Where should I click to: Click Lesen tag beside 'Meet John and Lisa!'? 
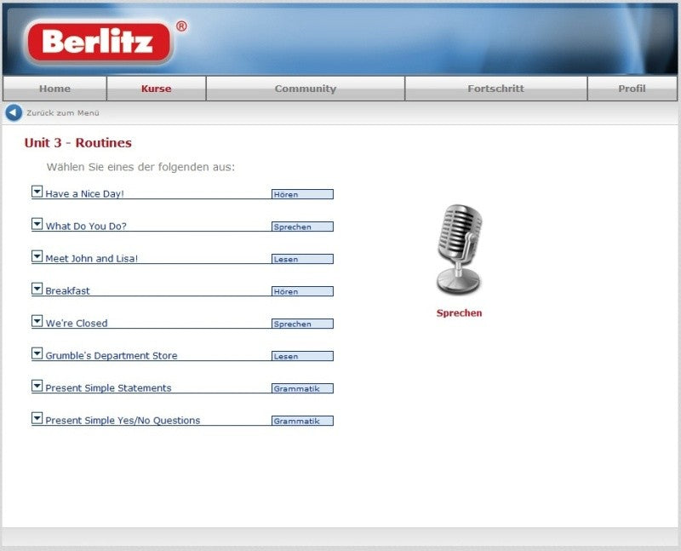303,259
